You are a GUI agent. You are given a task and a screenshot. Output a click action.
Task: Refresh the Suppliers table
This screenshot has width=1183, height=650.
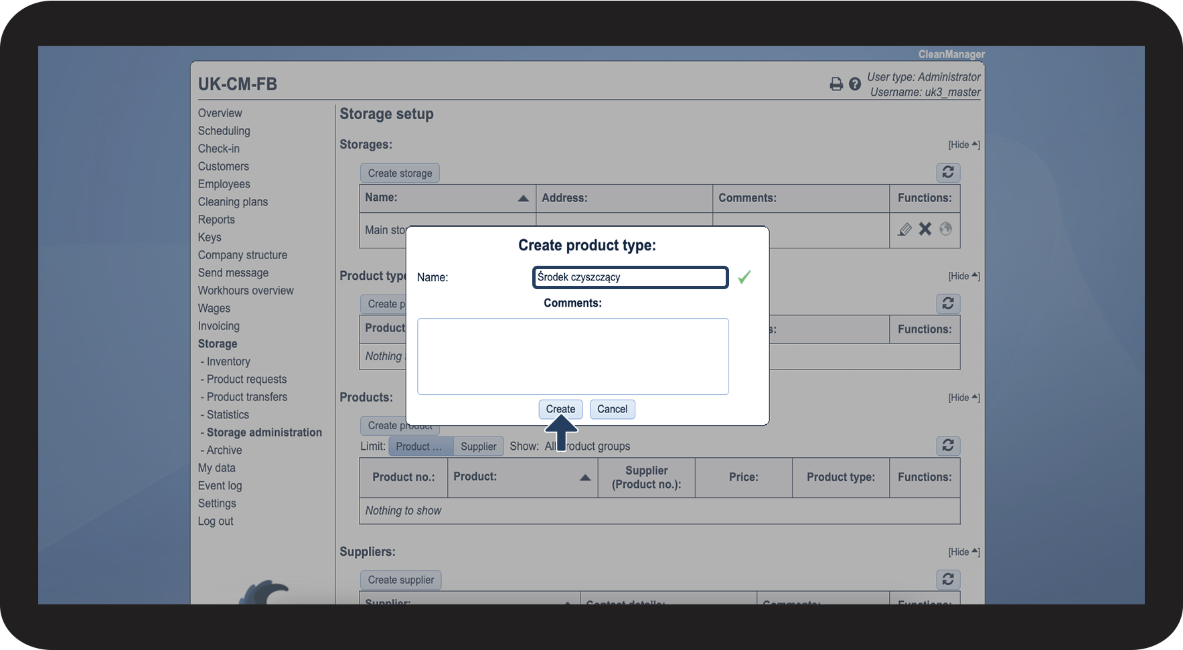[947, 580]
